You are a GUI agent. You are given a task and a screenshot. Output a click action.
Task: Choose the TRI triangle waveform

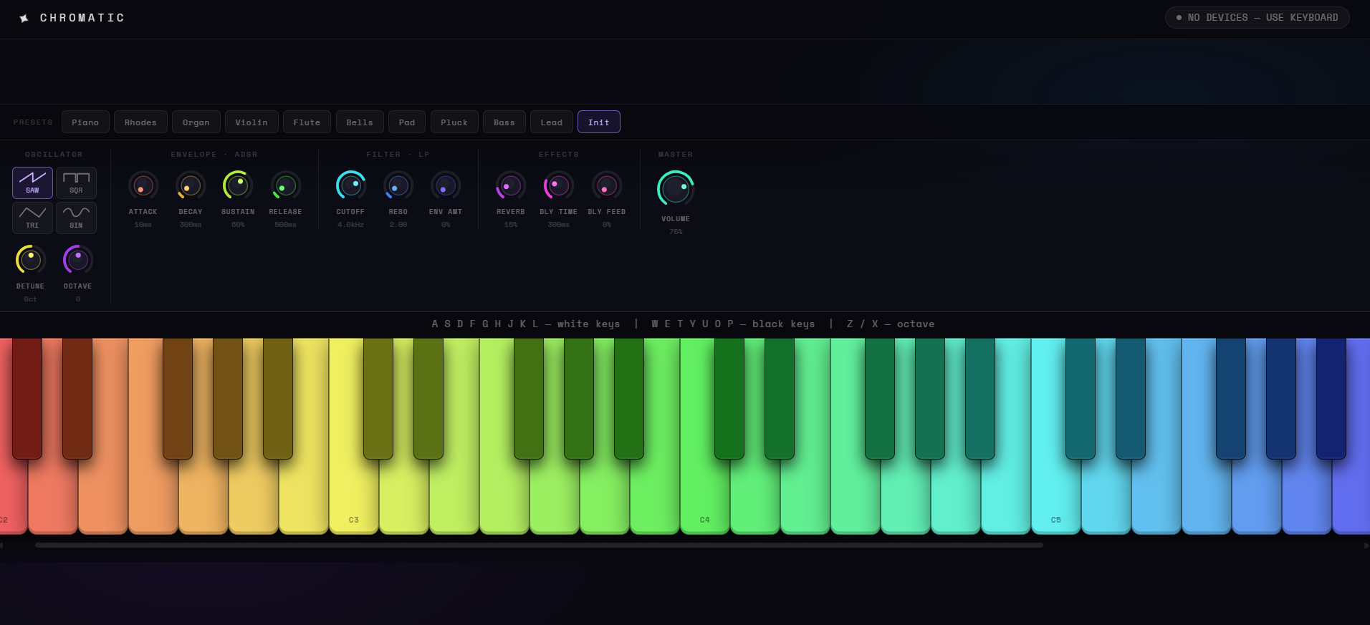pos(32,218)
